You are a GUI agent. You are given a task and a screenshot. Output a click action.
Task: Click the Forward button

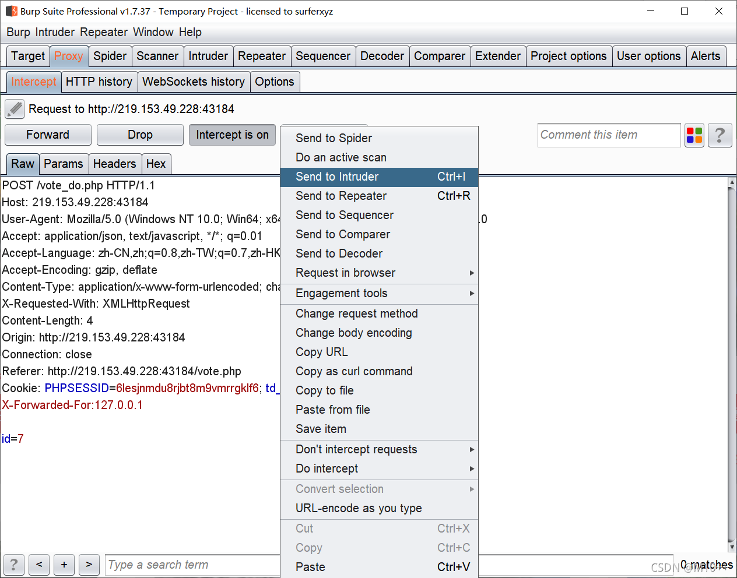pyautogui.click(x=48, y=135)
